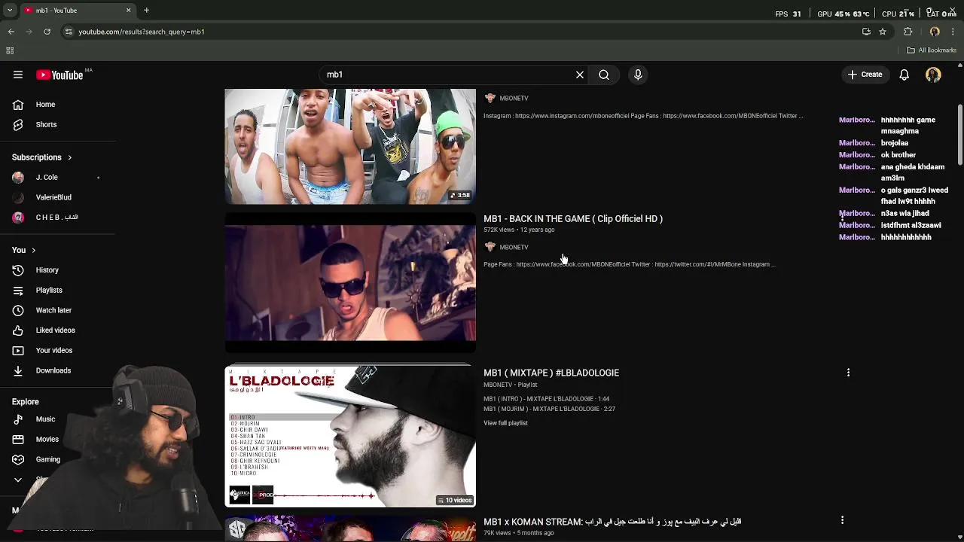This screenshot has height=542, width=964.
Task: Click View full playlist
Action: pyautogui.click(x=505, y=423)
